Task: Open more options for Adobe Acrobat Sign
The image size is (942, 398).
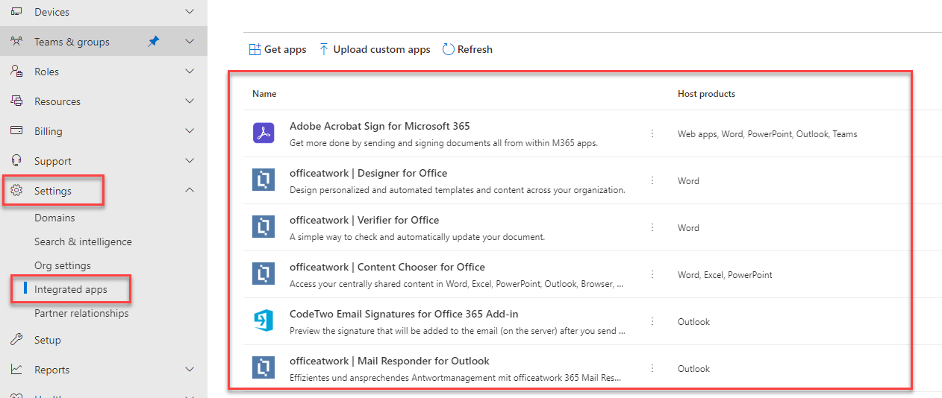Action: click(652, 133)
